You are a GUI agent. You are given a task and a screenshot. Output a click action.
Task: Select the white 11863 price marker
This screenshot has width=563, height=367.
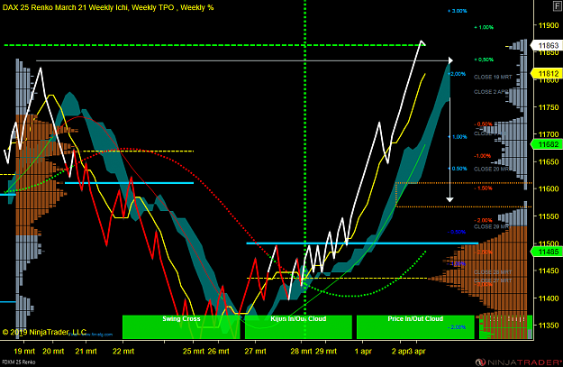point(547,45)
